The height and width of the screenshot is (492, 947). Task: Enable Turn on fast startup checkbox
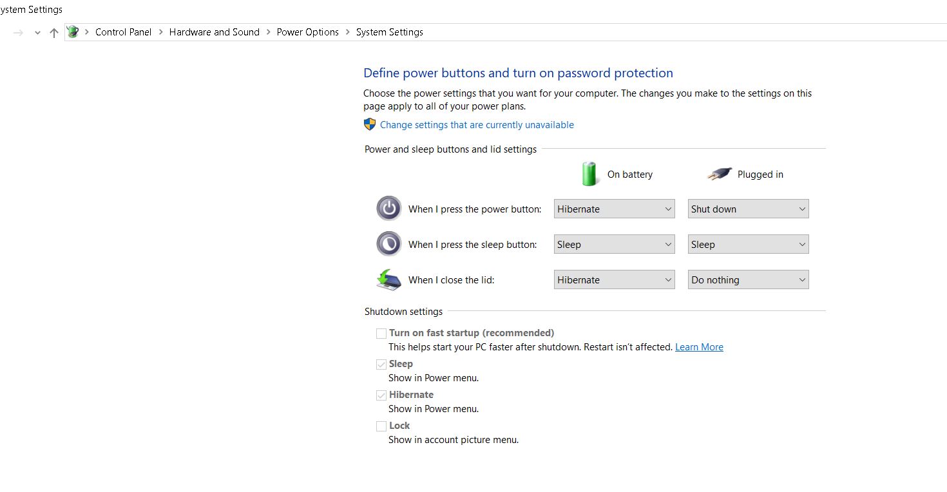(x=381, y=334)
